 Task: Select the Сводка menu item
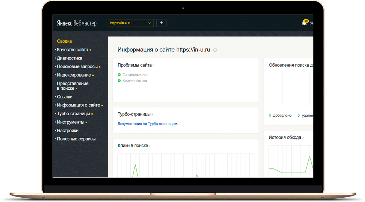[x=64, y=41]
